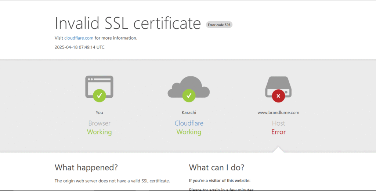Click the timestamp 2025-04-18 07:49:14 UTC

(x=79, y=47)
